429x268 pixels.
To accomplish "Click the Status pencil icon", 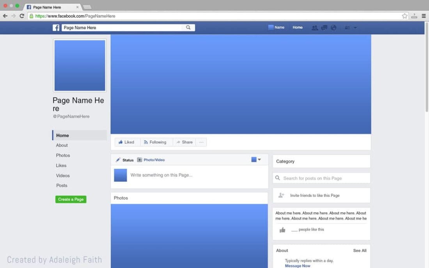I will point(119,159).
